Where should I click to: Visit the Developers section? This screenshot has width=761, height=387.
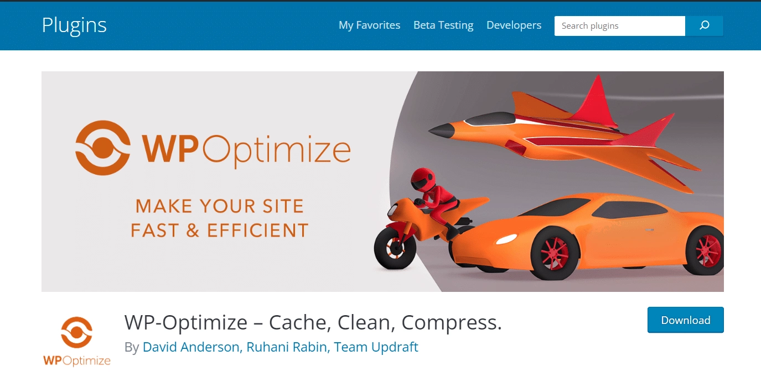coord(514,25)
